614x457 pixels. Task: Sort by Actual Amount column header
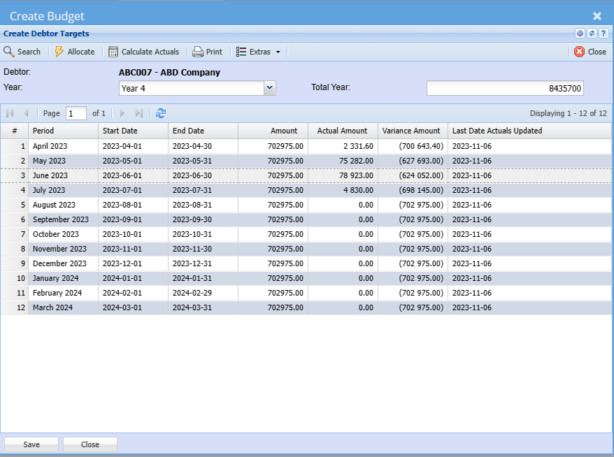pyautogui.click(x=342, y=131)
